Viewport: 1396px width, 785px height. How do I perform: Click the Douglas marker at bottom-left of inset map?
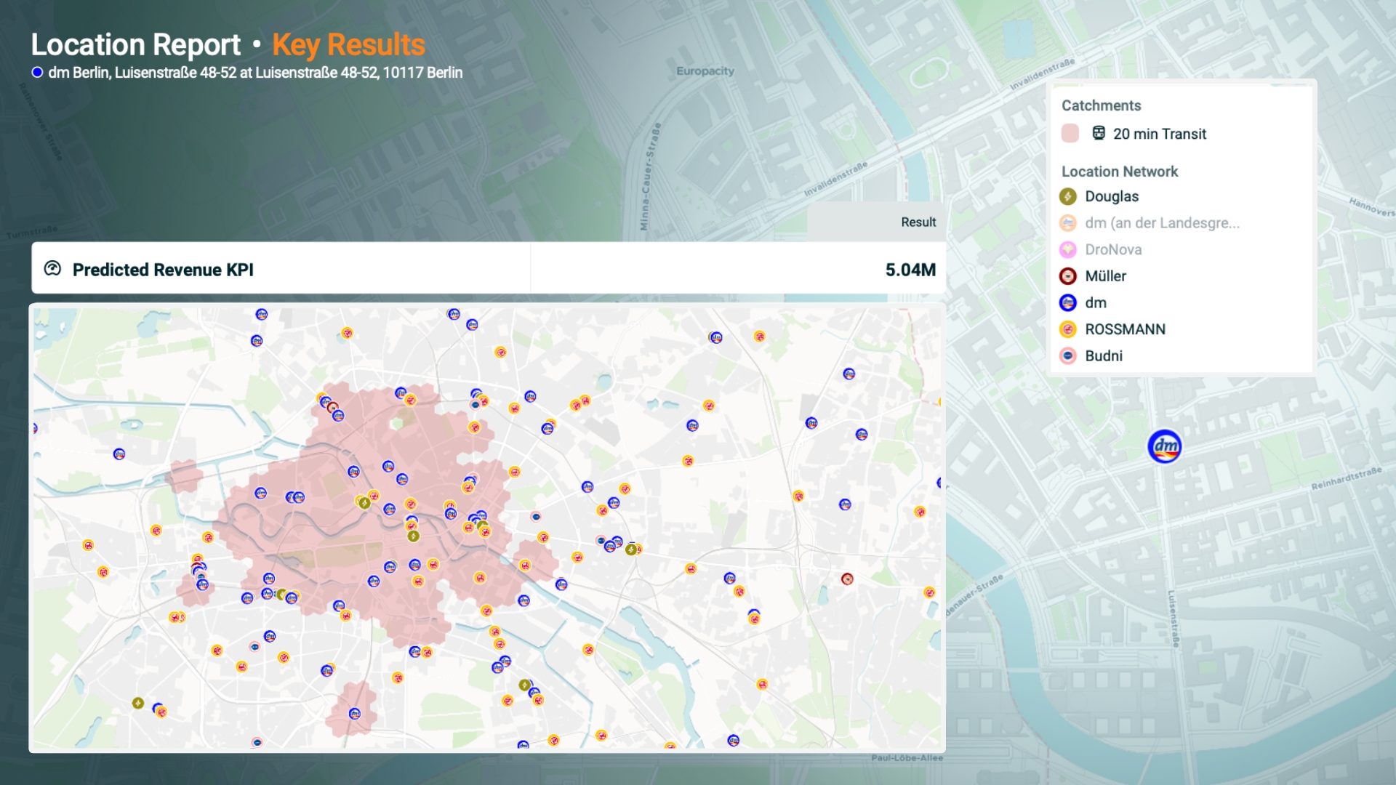[137, 703]
